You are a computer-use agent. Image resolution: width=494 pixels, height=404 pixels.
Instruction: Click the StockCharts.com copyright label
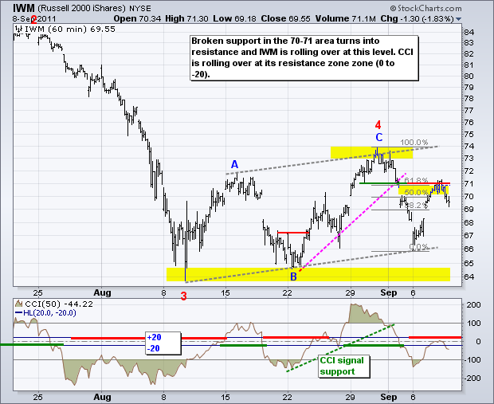click(426, 8)
